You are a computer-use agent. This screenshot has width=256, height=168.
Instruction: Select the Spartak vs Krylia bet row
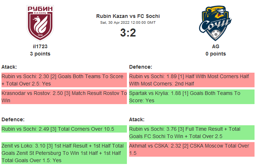click(x=192, y=97)
